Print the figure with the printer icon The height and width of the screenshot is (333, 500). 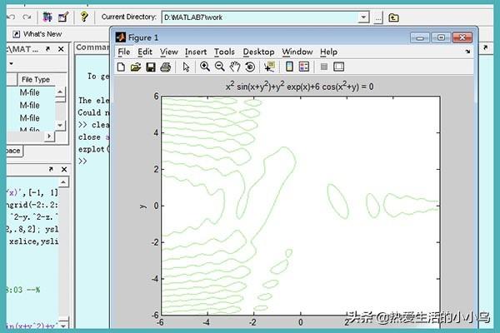(x=165, y=67)
